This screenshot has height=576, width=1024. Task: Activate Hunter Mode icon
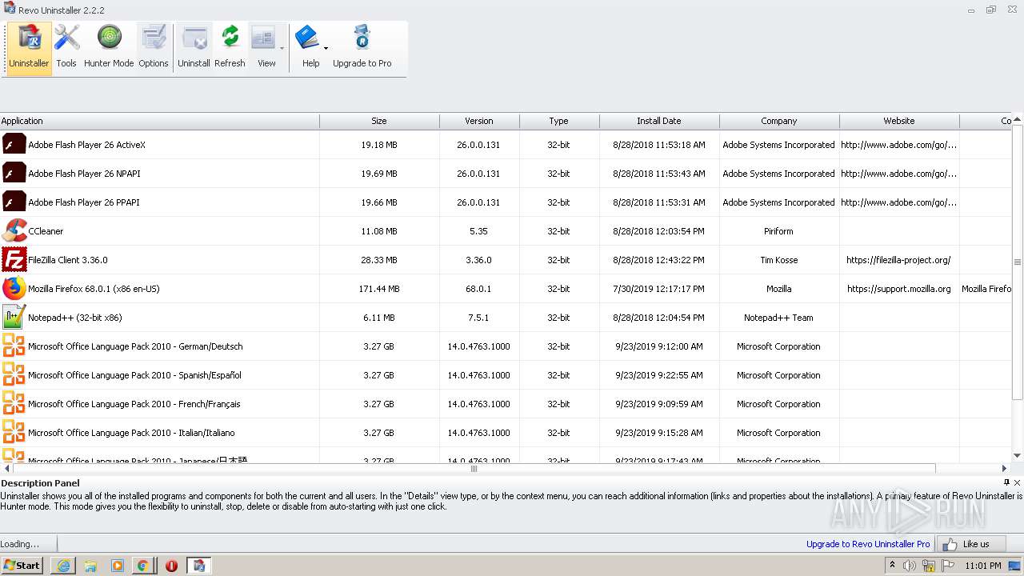tap(109, 48)
